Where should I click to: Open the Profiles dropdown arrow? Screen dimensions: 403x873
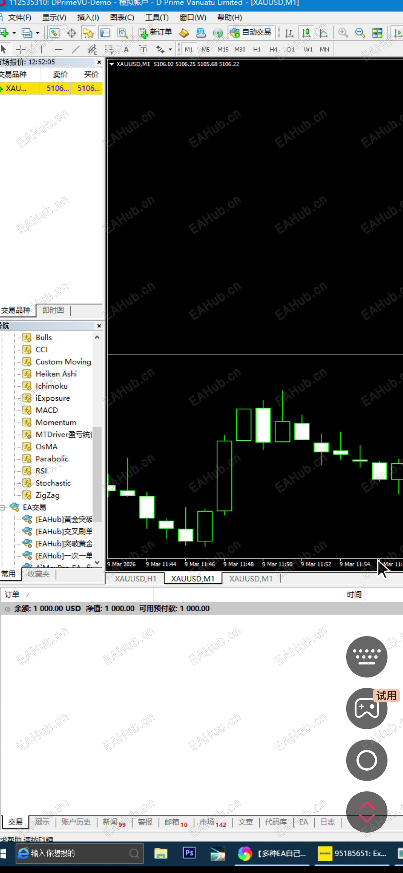click(x=38, y=33)
